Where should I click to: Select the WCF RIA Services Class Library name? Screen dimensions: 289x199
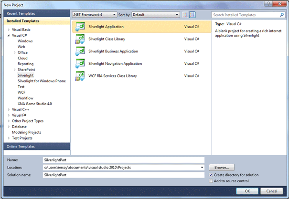[113, 76]
